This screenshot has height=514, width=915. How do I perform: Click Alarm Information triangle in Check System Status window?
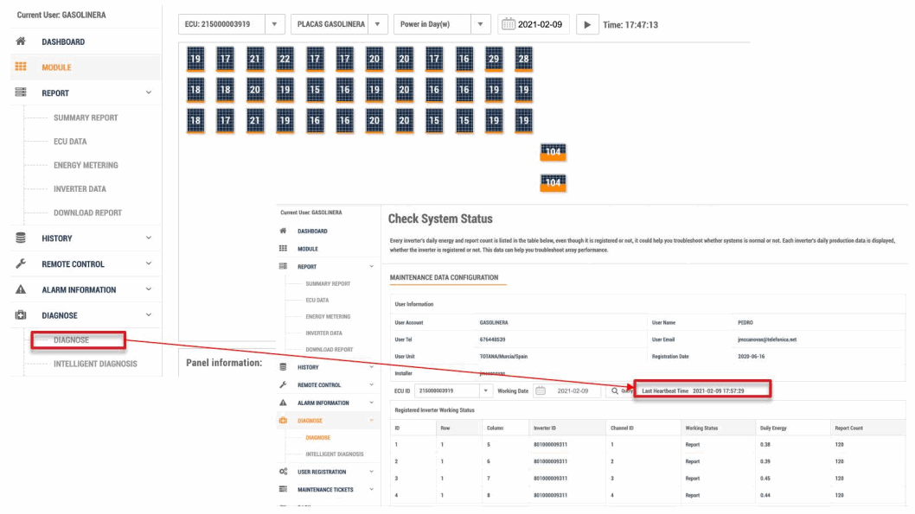(283, 403)
